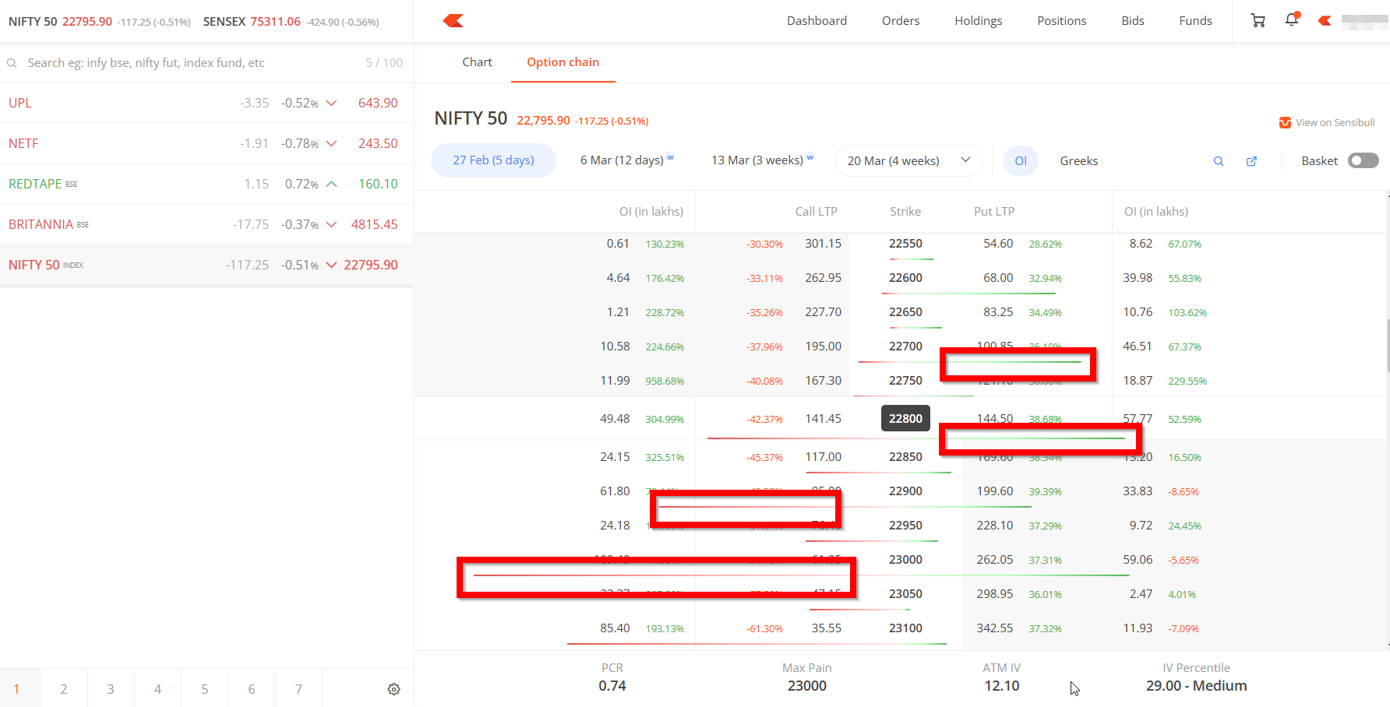Image resolution: width=1390 pixels, height=707 pixels.
Task: Click the Kite logo beside Dashboard
Action: tap(453, 21)
